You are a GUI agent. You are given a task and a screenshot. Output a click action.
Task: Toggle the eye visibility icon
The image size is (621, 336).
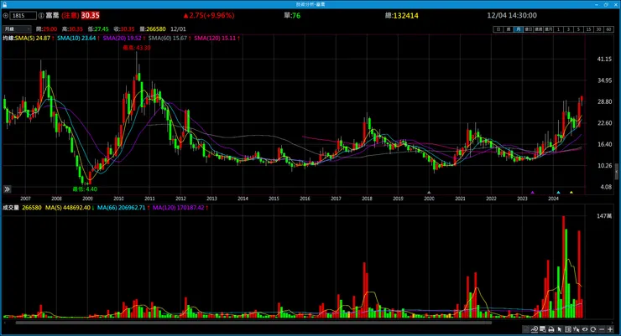tap(585, 329)
